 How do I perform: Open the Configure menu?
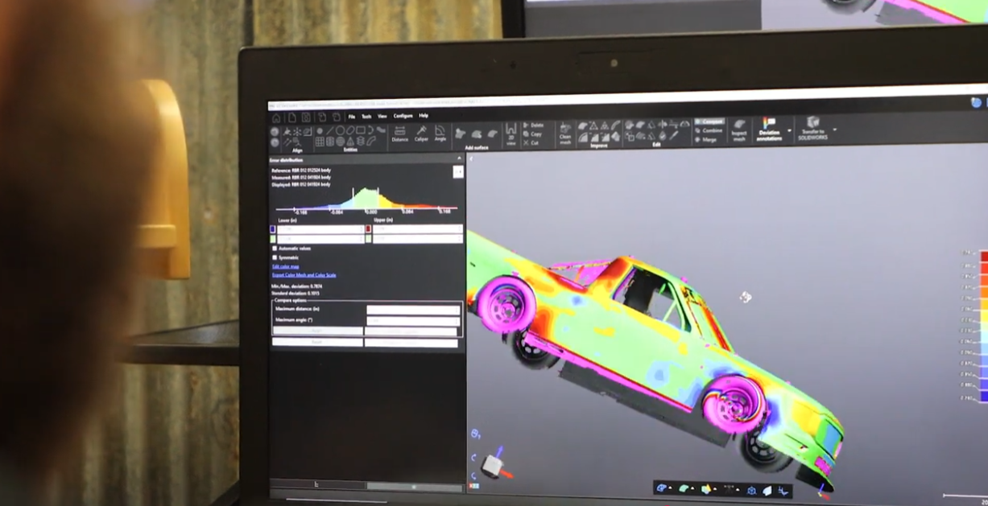click(403, 116)
